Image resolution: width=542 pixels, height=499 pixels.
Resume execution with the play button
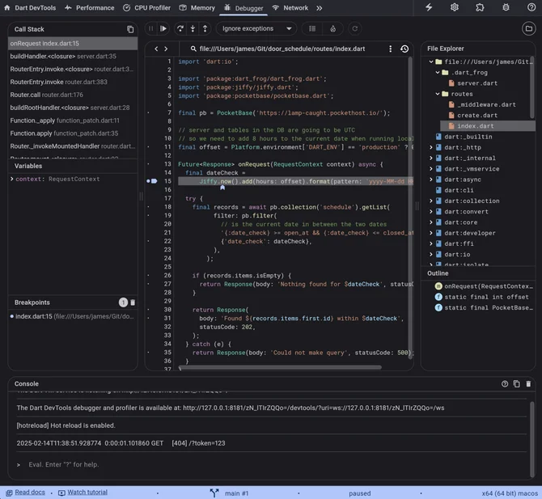tap(163, 28)
